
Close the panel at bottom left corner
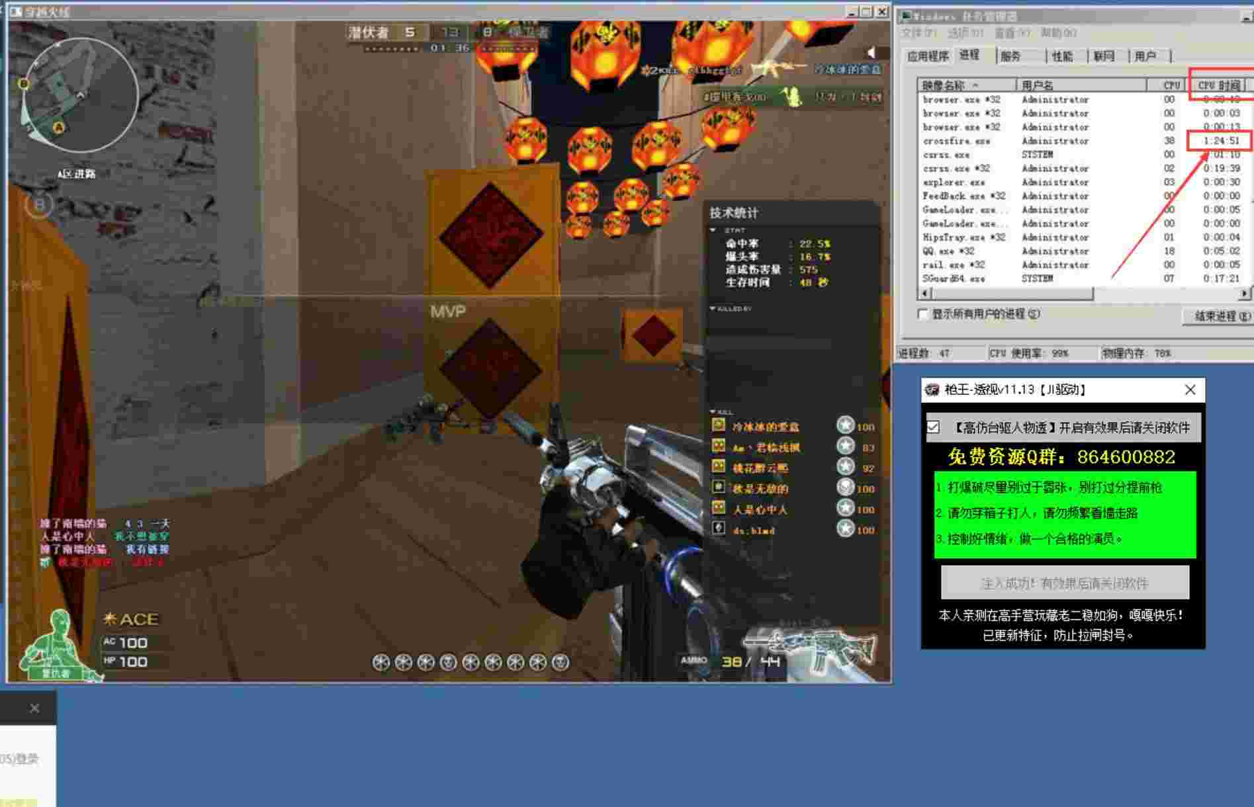tap(34, 708)
